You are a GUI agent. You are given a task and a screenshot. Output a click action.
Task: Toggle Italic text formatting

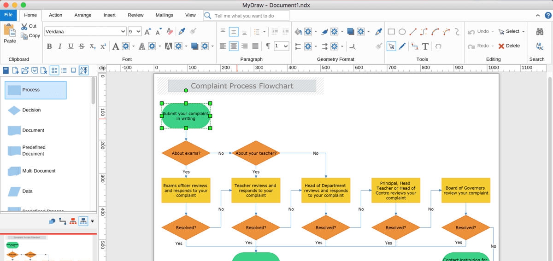pyautogui.click(x=60, y=46)
